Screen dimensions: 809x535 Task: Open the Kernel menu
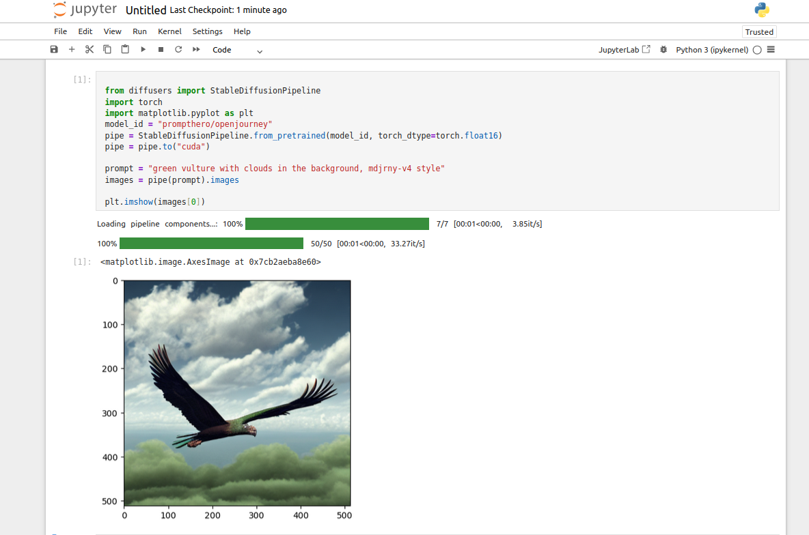point(169,31)
